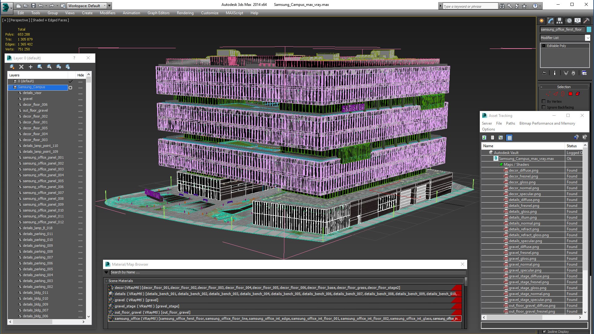Select Polygon sub-object level red square
This screenshot has width=594, height=334.
570,94
